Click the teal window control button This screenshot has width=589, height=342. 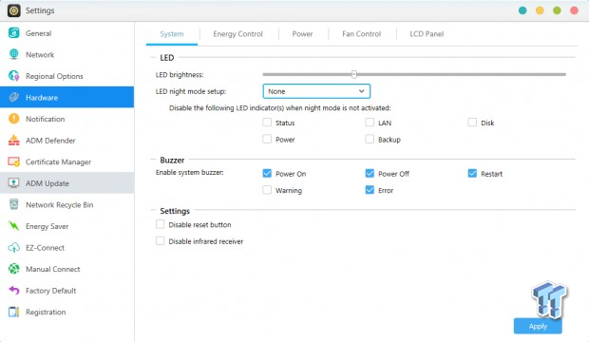[522, 10]
